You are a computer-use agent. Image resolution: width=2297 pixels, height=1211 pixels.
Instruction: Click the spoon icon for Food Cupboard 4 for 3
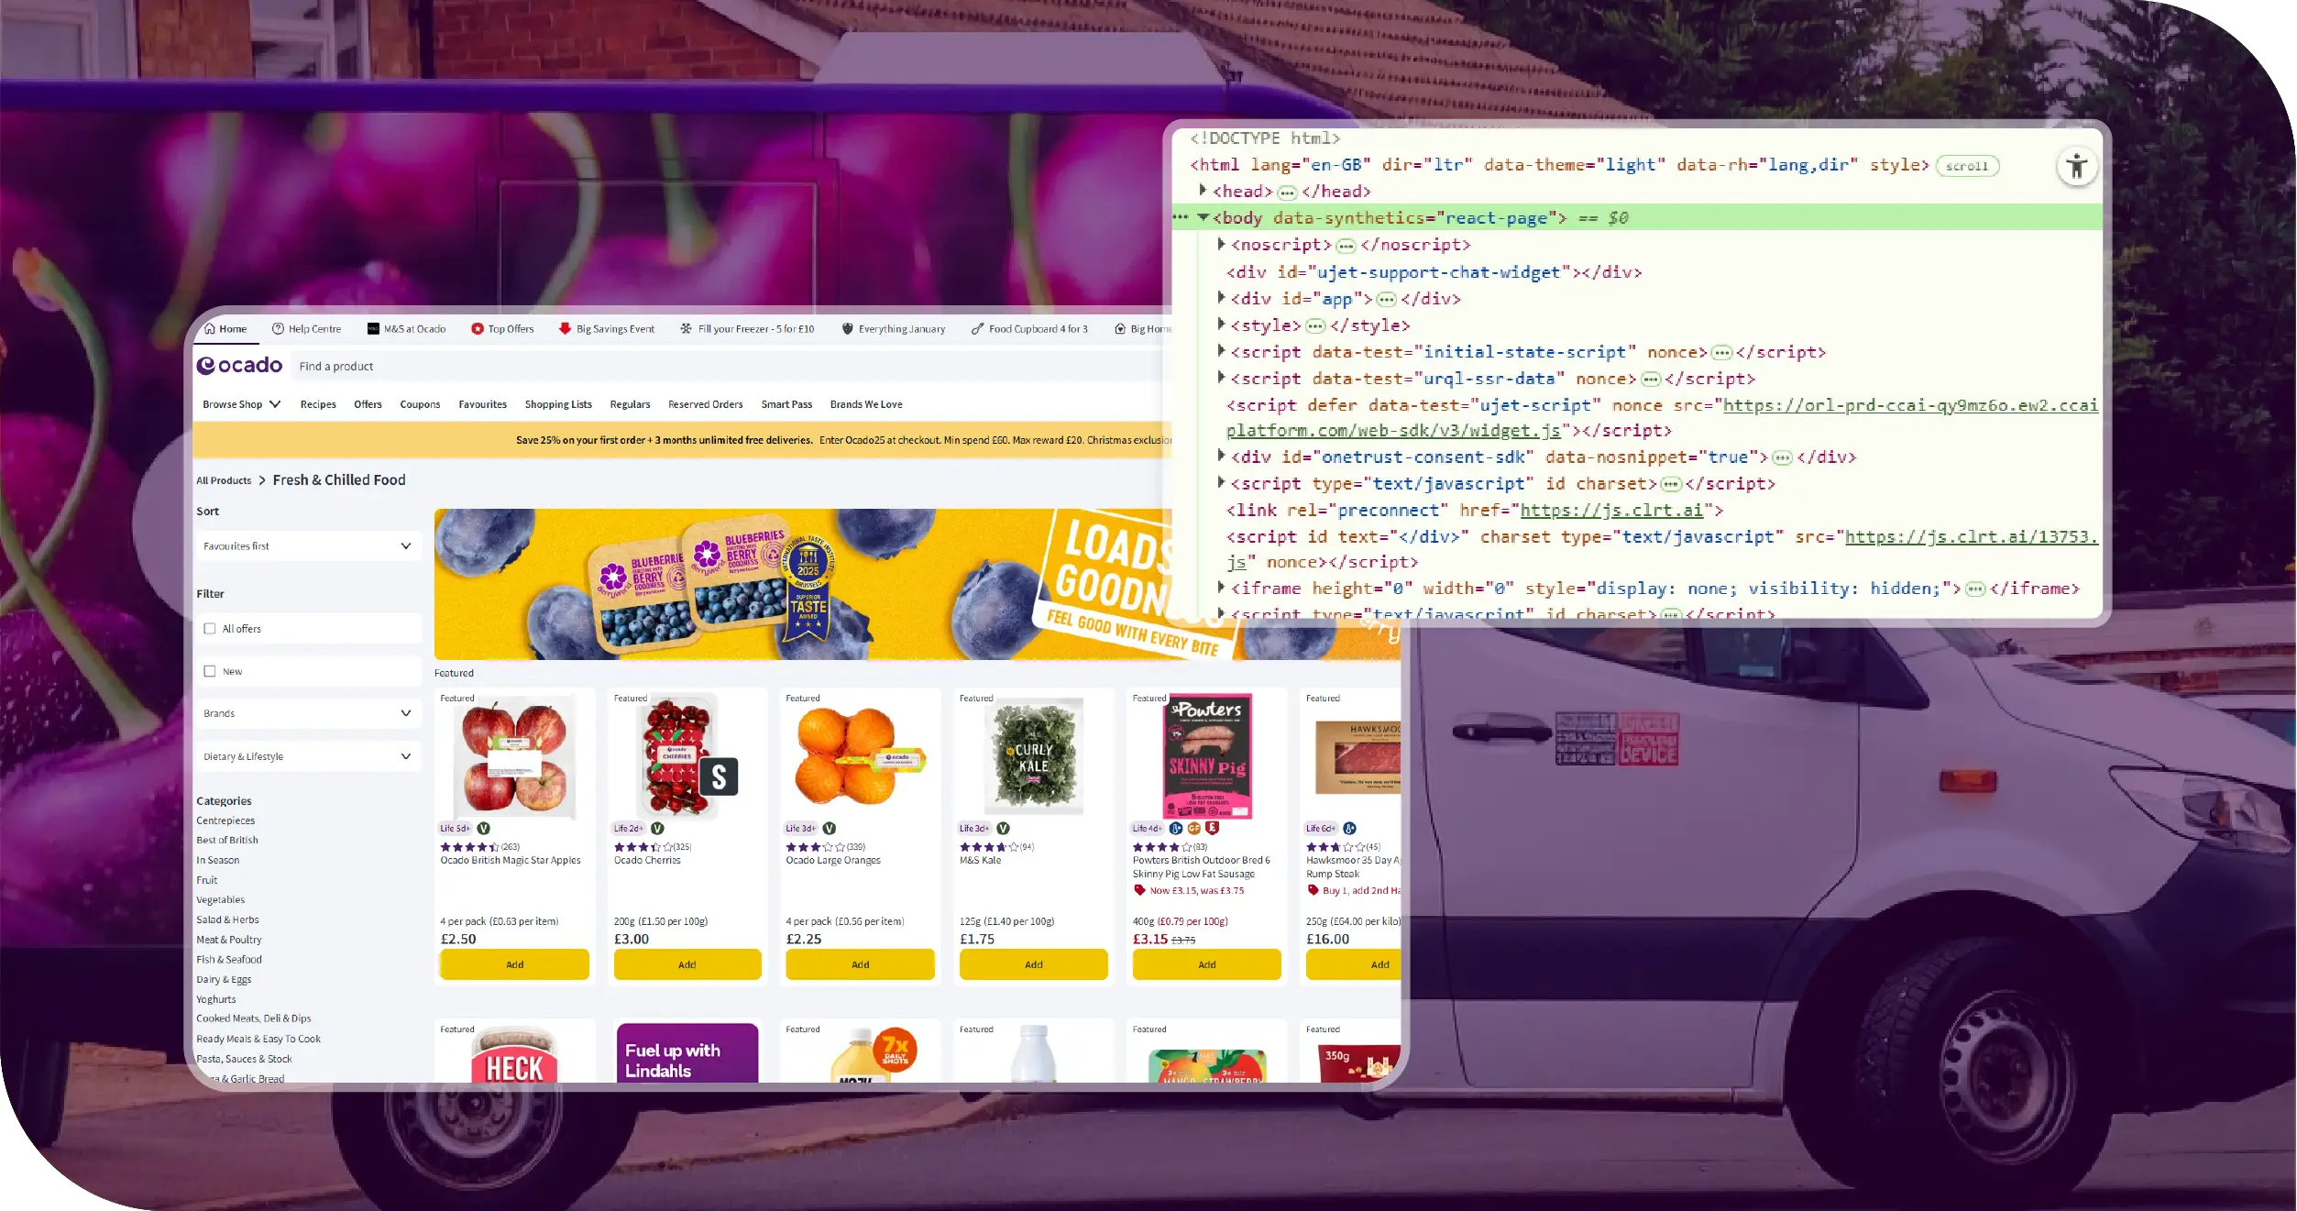click(975, 328)
